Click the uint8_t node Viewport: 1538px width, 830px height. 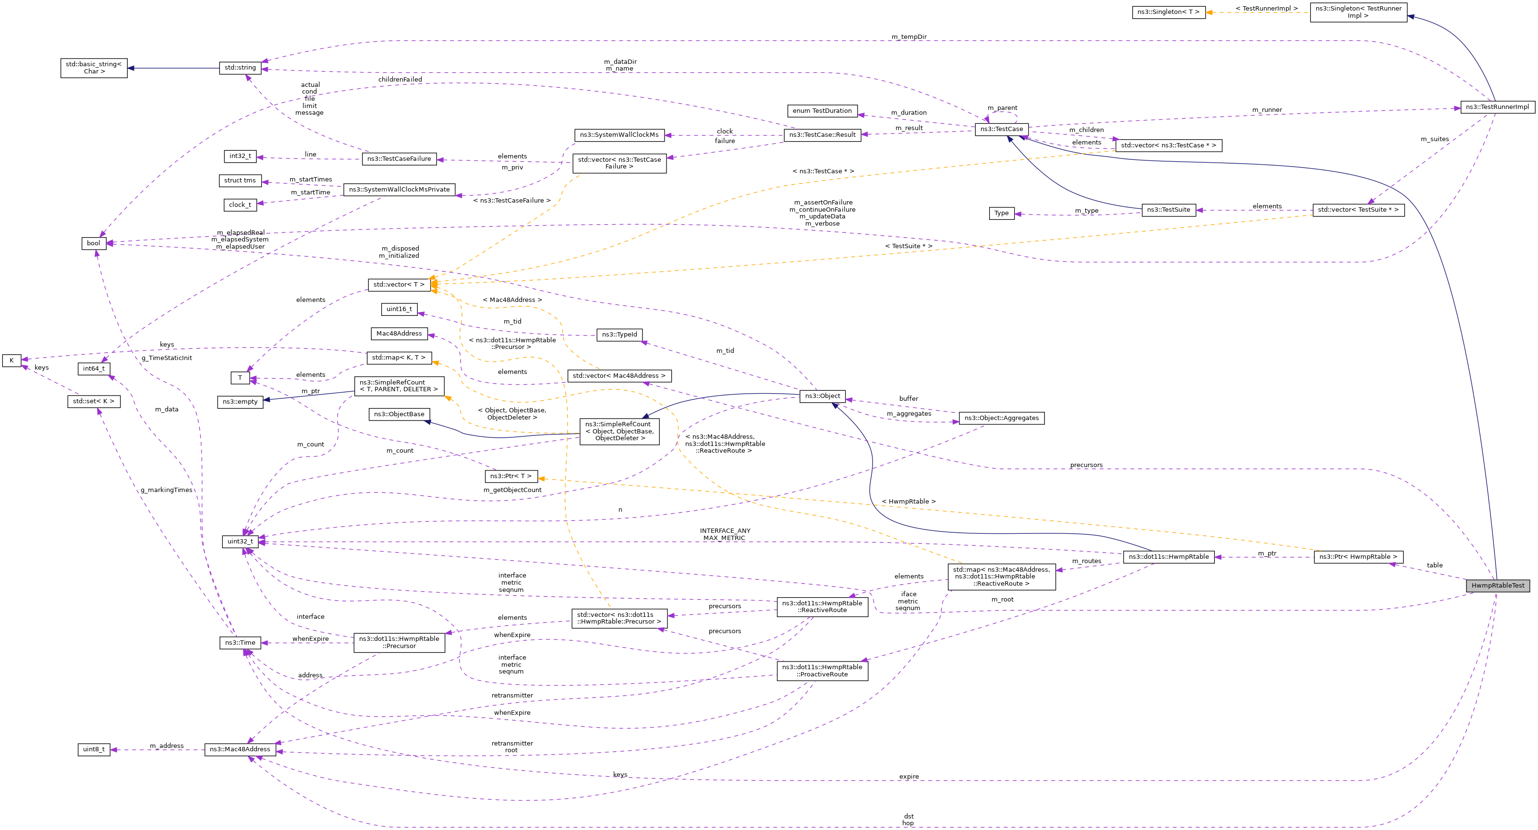pos(94,749)
